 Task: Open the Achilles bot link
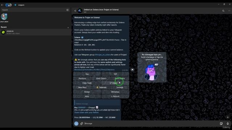[97, 70]
